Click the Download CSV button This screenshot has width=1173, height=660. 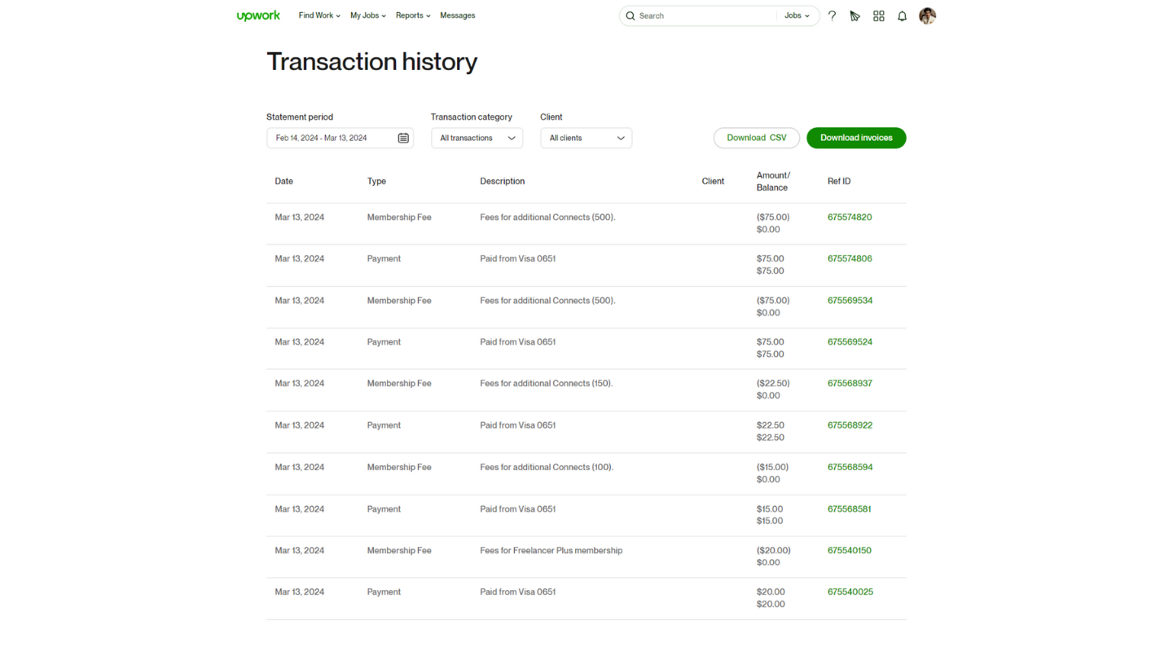pyautogui.click(x=756, y=138)
